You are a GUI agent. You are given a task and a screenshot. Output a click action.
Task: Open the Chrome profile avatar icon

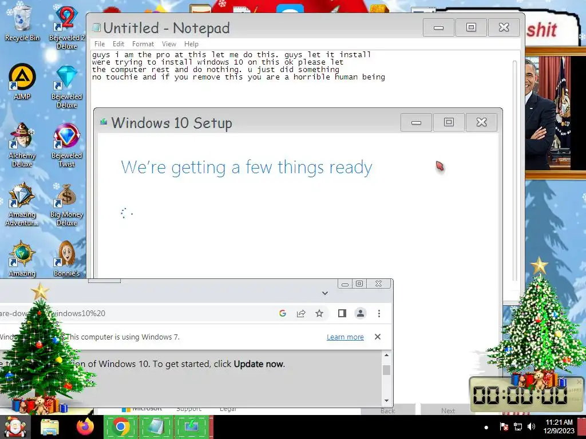click(361, 313)
